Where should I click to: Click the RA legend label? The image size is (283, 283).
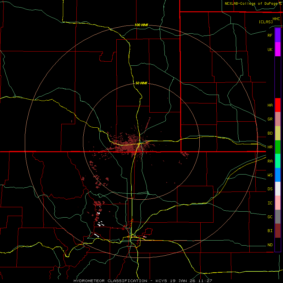coord(270,161)
